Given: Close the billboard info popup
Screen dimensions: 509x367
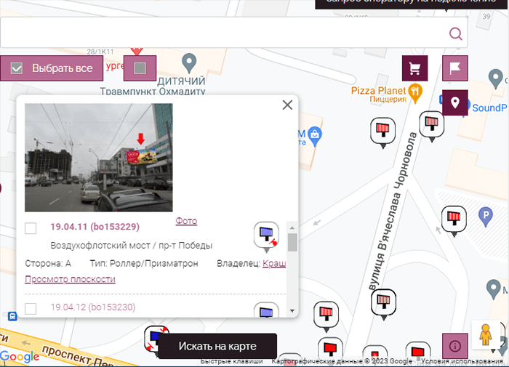Looking at the screenshot, I should 287,105.
